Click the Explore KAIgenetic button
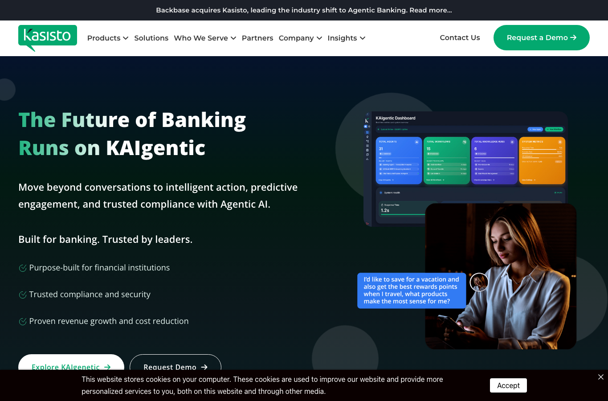Screen dimensions: 608x401 (x=71, y=362)
